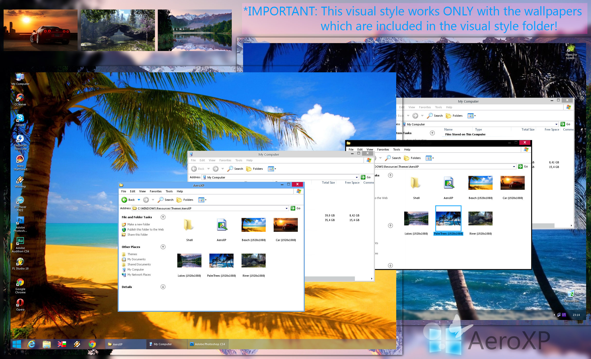Image resolution: width=591 pixels, height=359 pixels.
Task: Expand address bar dropdown in AeroXP window
Action: pyautogui.click(x=287, y=208)
